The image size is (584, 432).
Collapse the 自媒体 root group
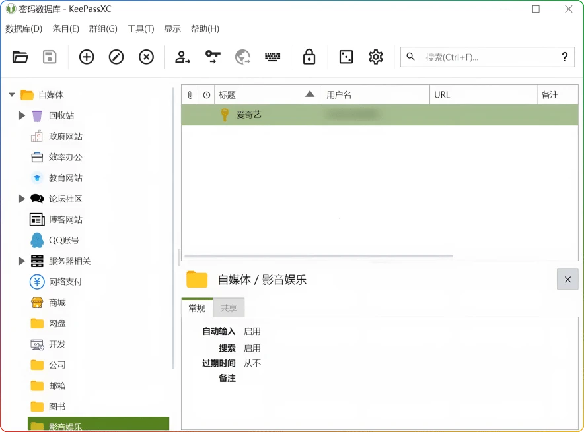point(11,94)
